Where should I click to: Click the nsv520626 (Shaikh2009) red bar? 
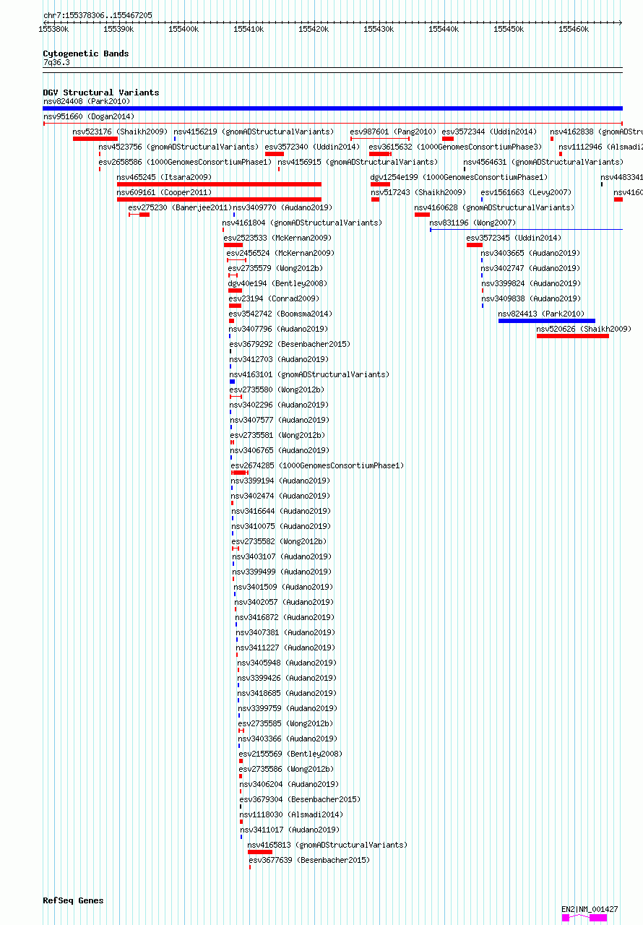tap(573, 336)
